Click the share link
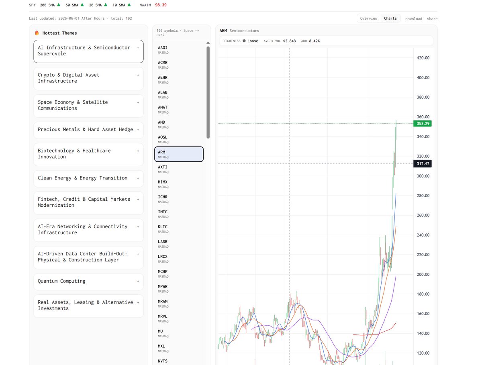The width and height of the screenshot is (482, 365). [x=432, y=19]
